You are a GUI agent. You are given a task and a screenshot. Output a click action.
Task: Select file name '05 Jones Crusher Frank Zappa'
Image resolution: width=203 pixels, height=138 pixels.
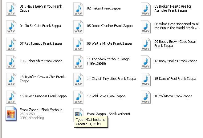pos(110,26)
